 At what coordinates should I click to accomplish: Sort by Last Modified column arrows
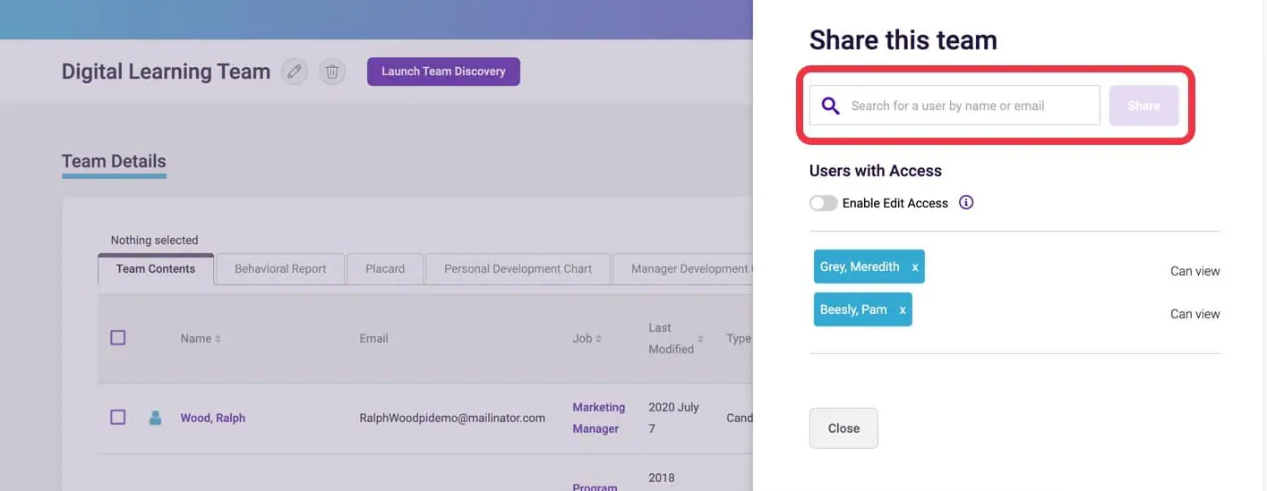(x=700, y=339)
